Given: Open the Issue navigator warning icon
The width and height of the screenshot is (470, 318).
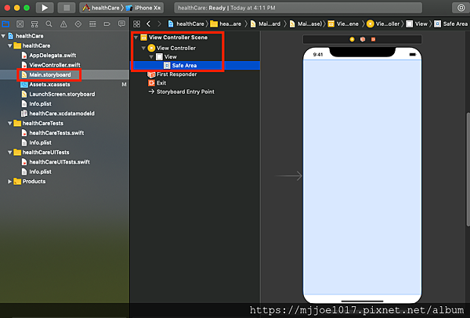Looking at the screenshot, I should (63, 24).
